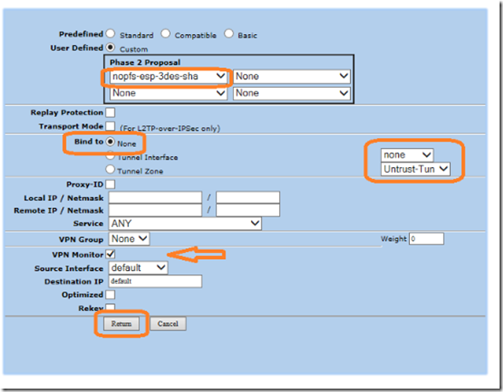Expand the ANY service dropdown

pyautogui.click(x=185, y=223)
